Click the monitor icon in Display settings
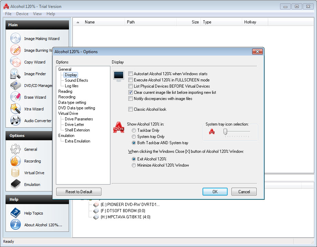 pyautogui.click(x=119, y=76)
